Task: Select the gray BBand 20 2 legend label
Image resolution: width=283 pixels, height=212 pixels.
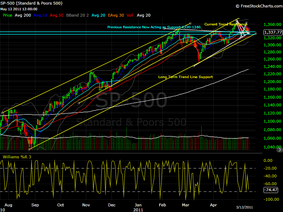Action: click(77, 15)
